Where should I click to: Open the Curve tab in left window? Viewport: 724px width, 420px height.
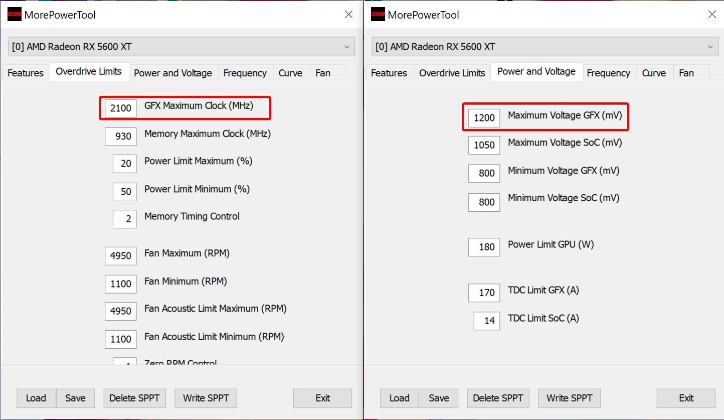pos(291,73)
